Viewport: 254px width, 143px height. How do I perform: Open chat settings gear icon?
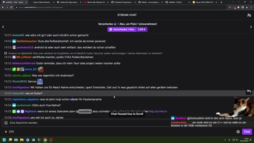238,132
